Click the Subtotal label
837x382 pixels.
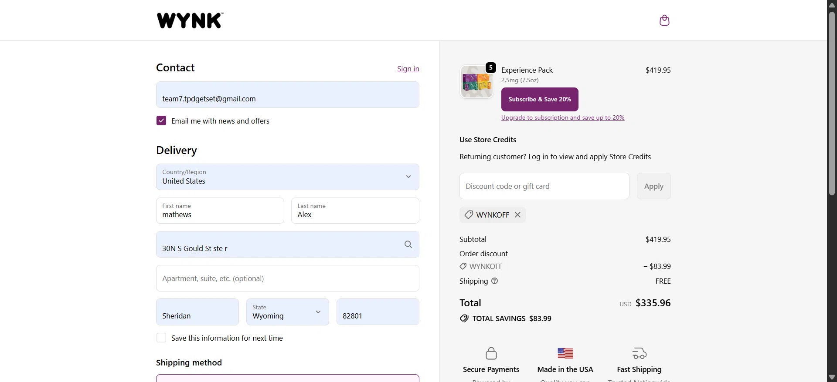coord(473,239)
